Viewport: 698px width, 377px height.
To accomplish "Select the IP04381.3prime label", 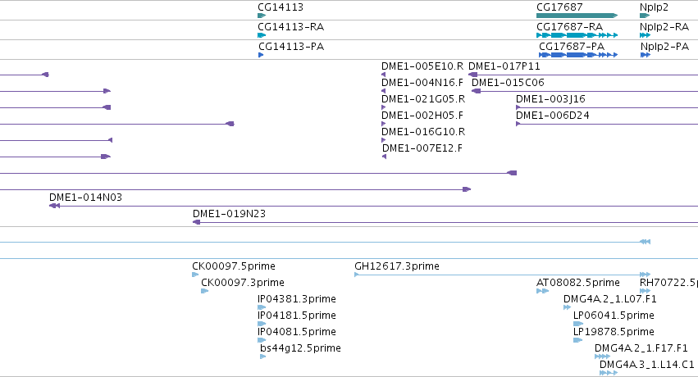I will pyautogui.click(x=297, y=299).
